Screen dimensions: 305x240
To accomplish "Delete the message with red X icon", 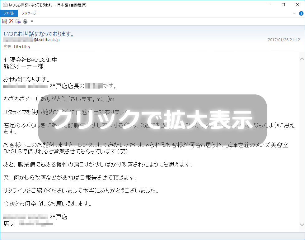I will click(x=11, y=21).
